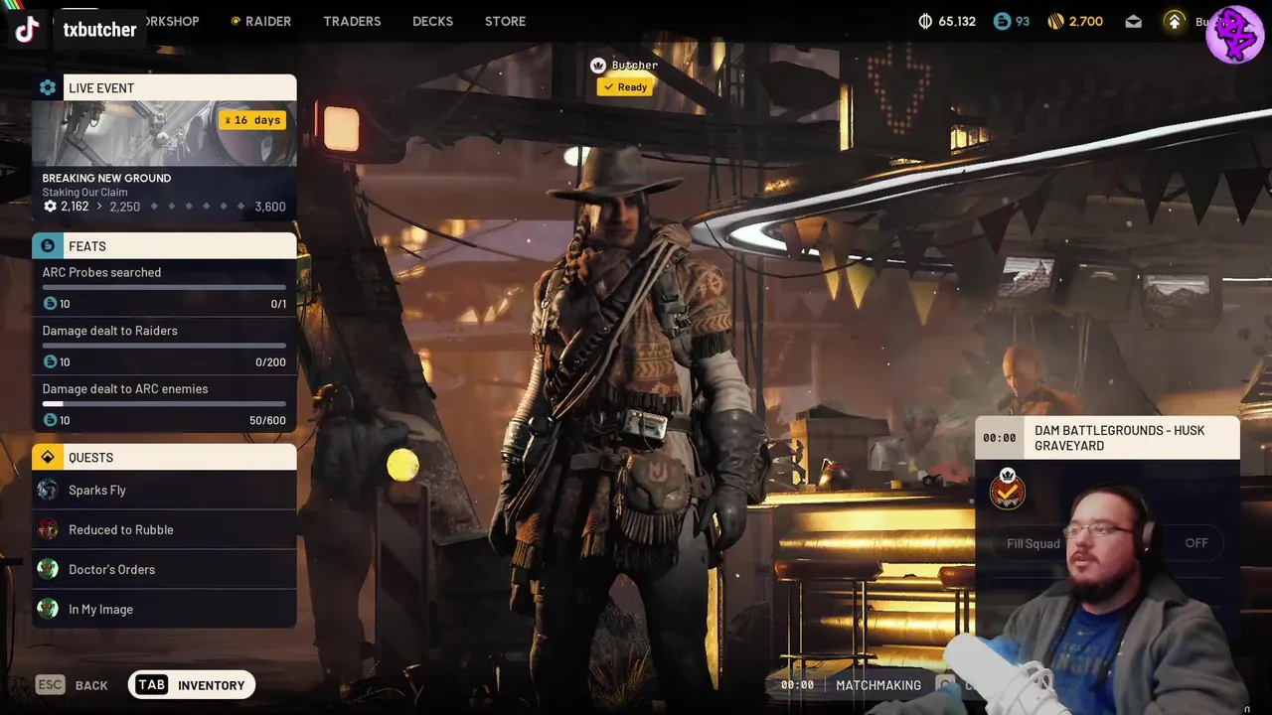The height and width of the screenshot is (715, 1272).
Task: Click the FEATS header
Action: 164,245
